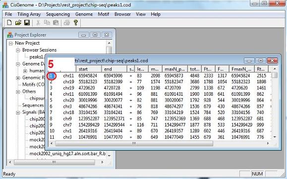This screenshot has height=179, width=287.
Task: Click the start column header
Action: (89, 69)
